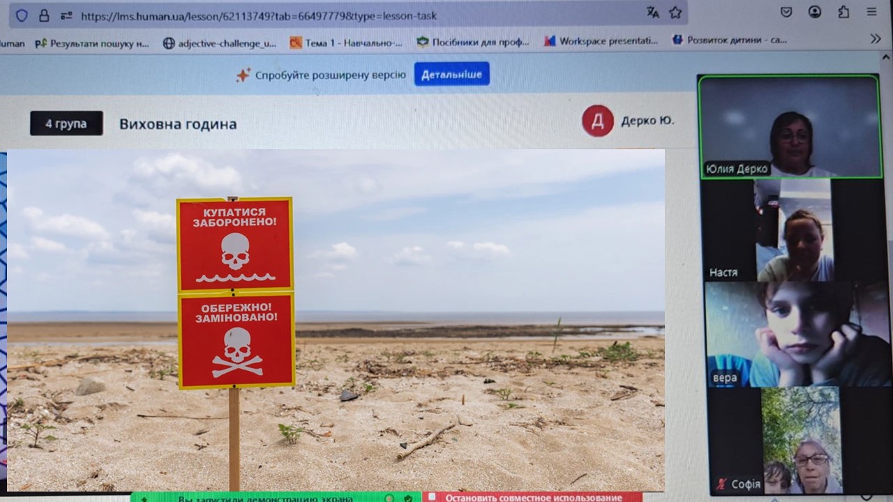
Task: Select the 'Софія' participant video tile
Action: click(800, 441)
